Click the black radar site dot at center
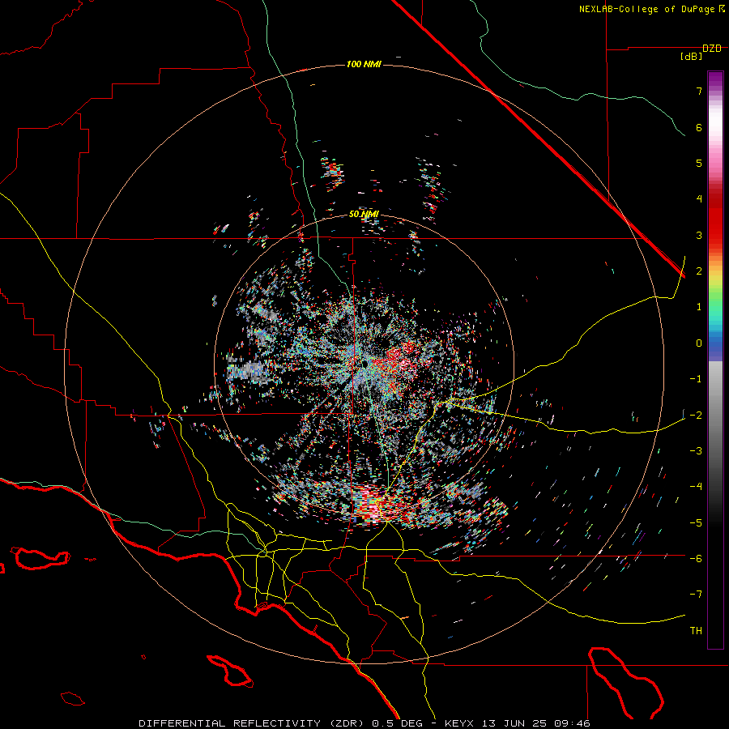This screenshot has width=729, height=729. 365,363
